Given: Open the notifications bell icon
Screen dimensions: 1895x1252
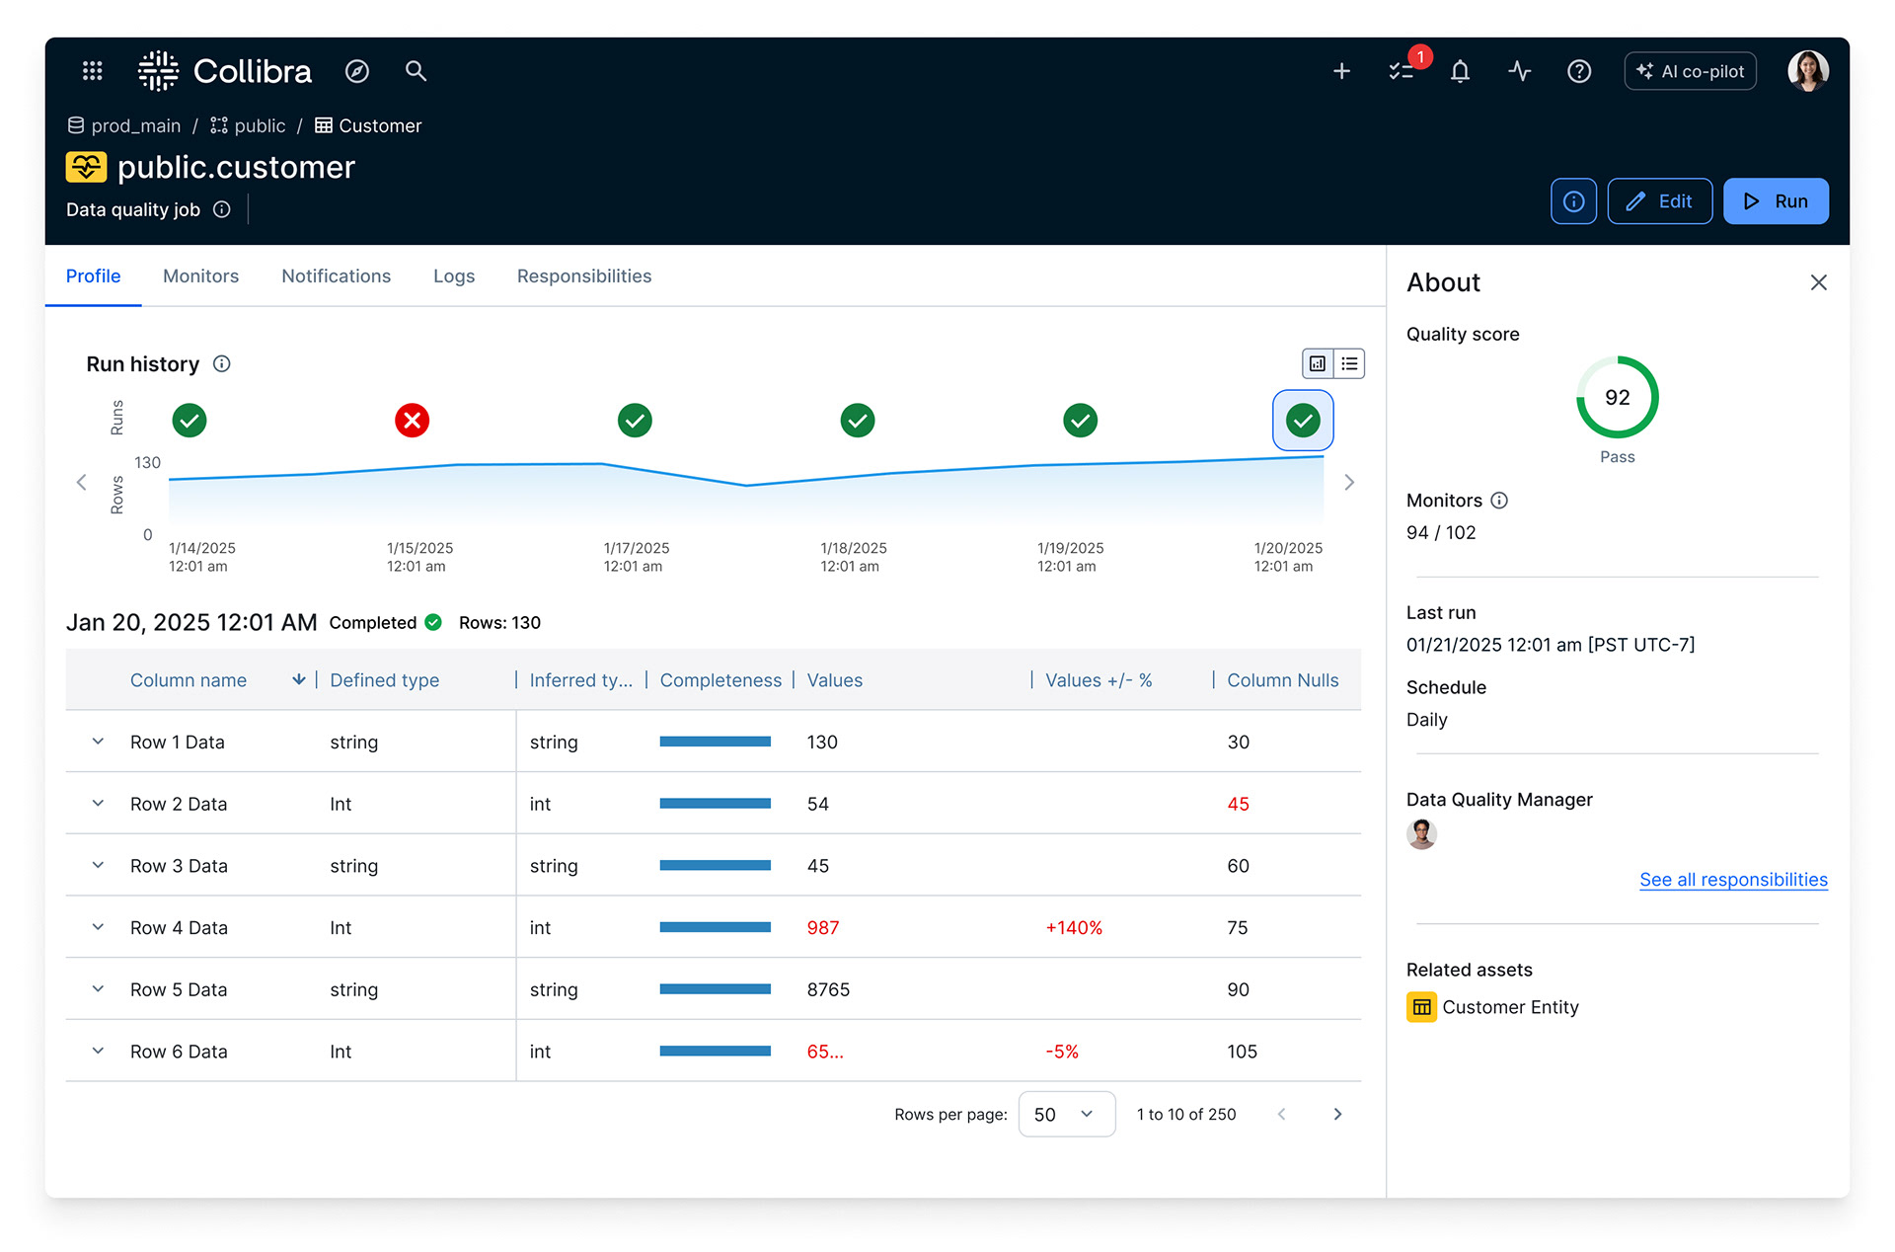Looking at the screenshot, I should coord(1460,71).
